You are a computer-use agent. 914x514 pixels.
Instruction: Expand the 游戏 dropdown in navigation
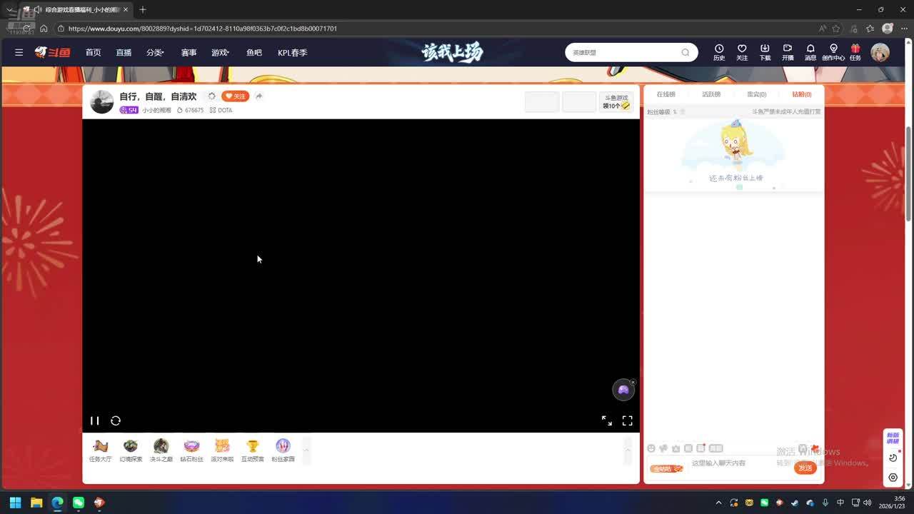point(220,53)
